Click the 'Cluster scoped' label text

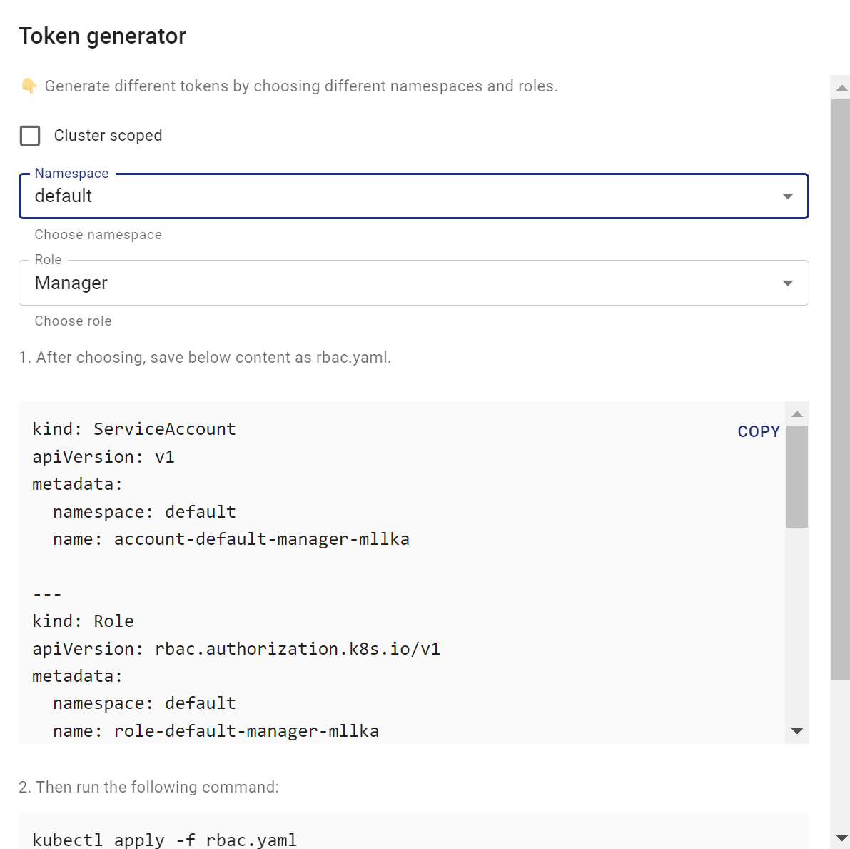108,136
